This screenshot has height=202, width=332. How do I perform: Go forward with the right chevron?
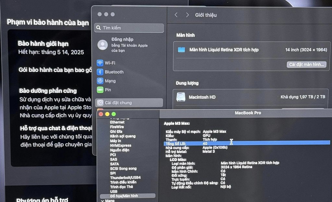coord(187,15)
